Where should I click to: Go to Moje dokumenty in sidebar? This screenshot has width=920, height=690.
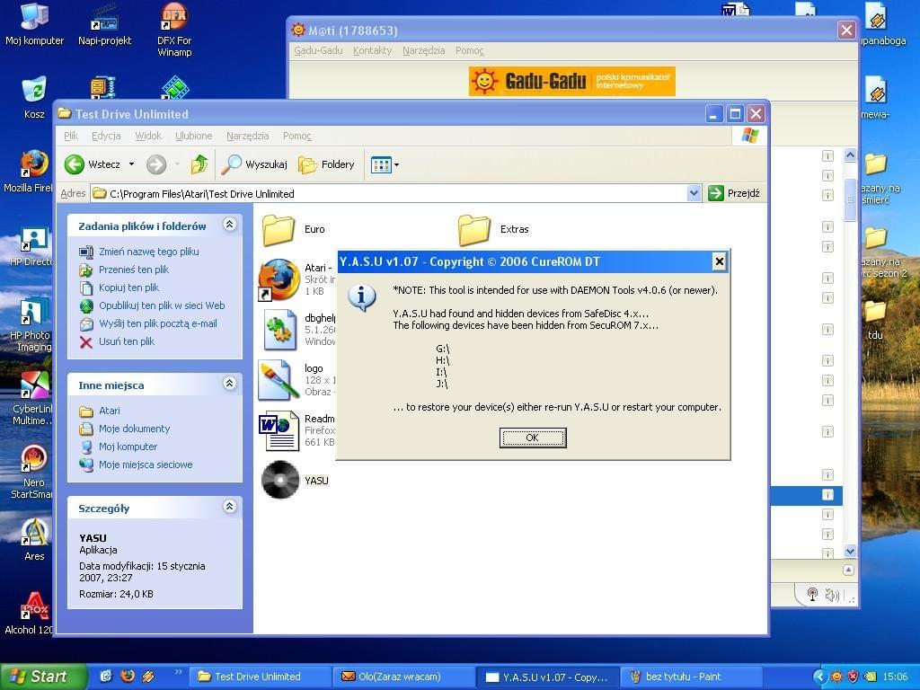tap(135, 429)
